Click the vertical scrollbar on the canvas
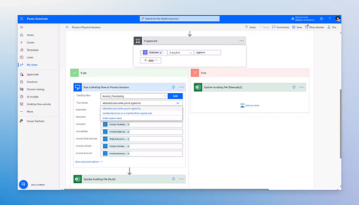Screen dimensions: 359x205 pyautogui.click(x=340, y=124)
